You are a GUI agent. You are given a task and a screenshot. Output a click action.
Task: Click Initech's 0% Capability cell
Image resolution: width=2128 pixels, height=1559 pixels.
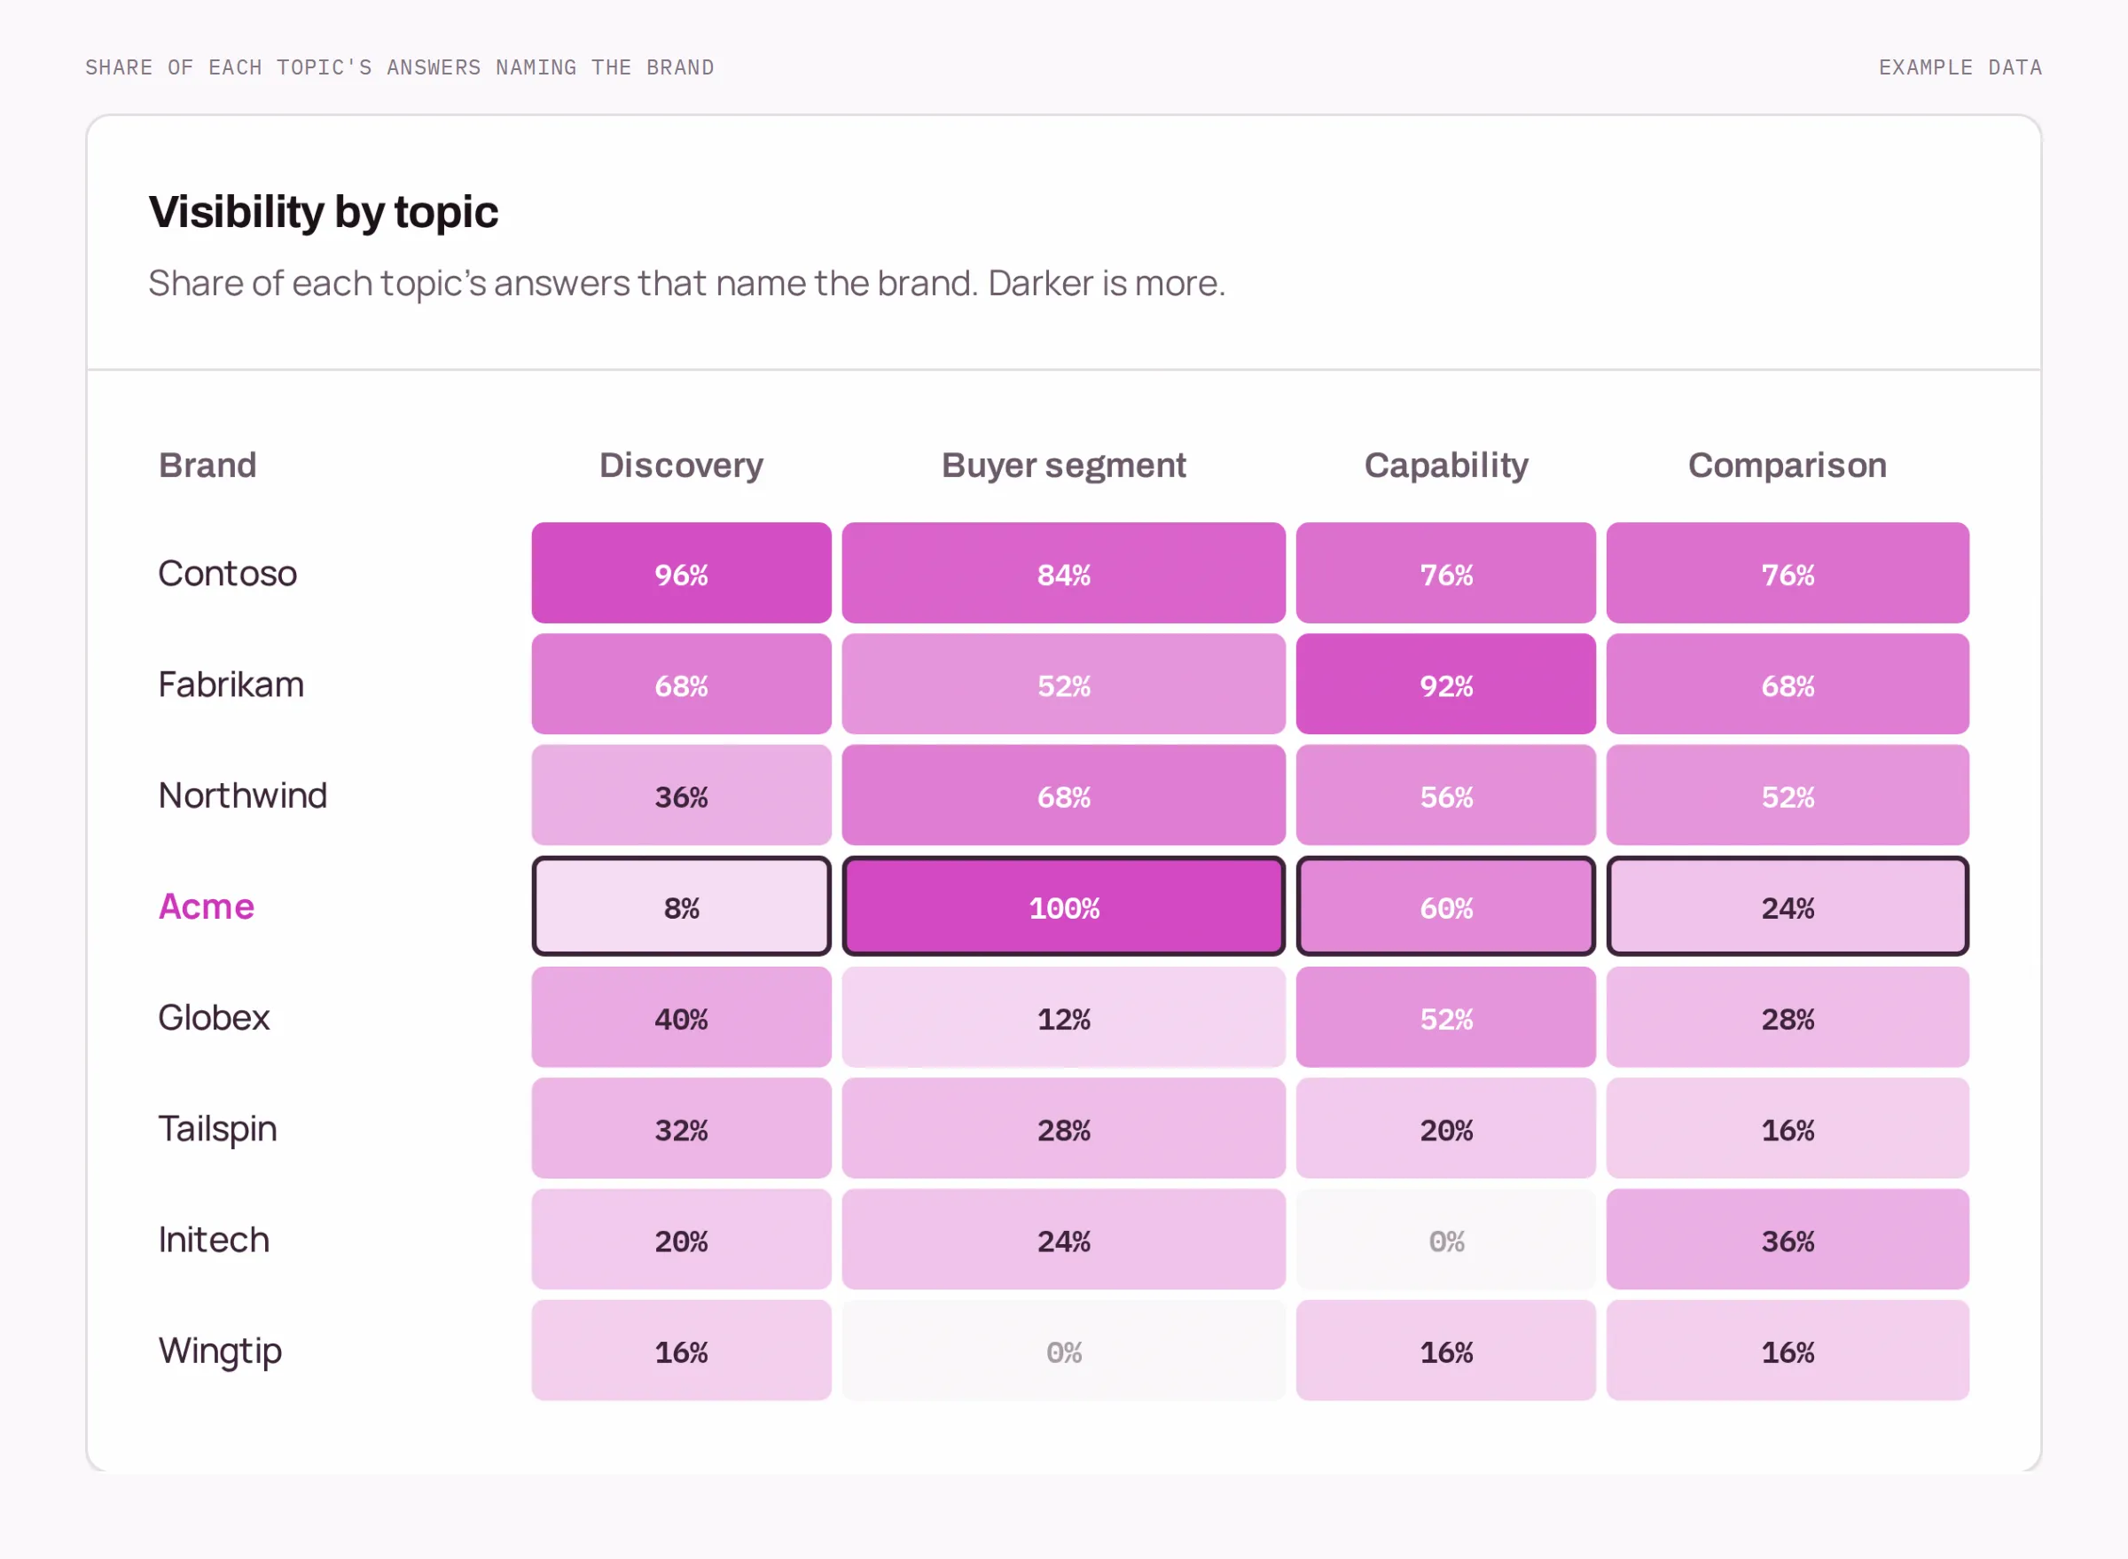pyautogui.click(x=1446, y=1239)
